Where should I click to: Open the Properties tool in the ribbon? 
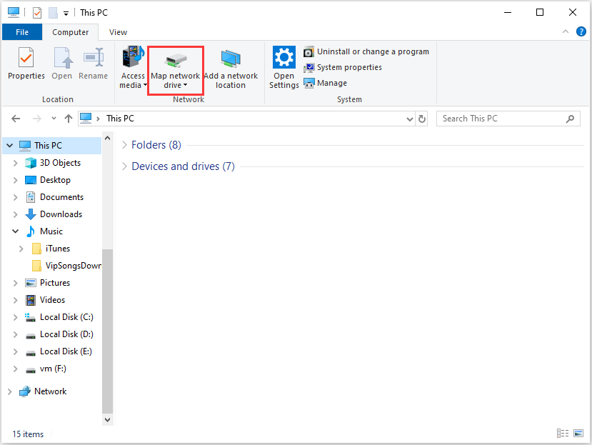coord(26,66)
